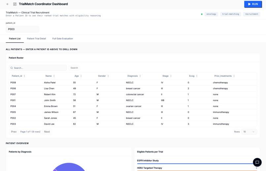
Task: Open Stage column options menu
Action: point(171,76)
